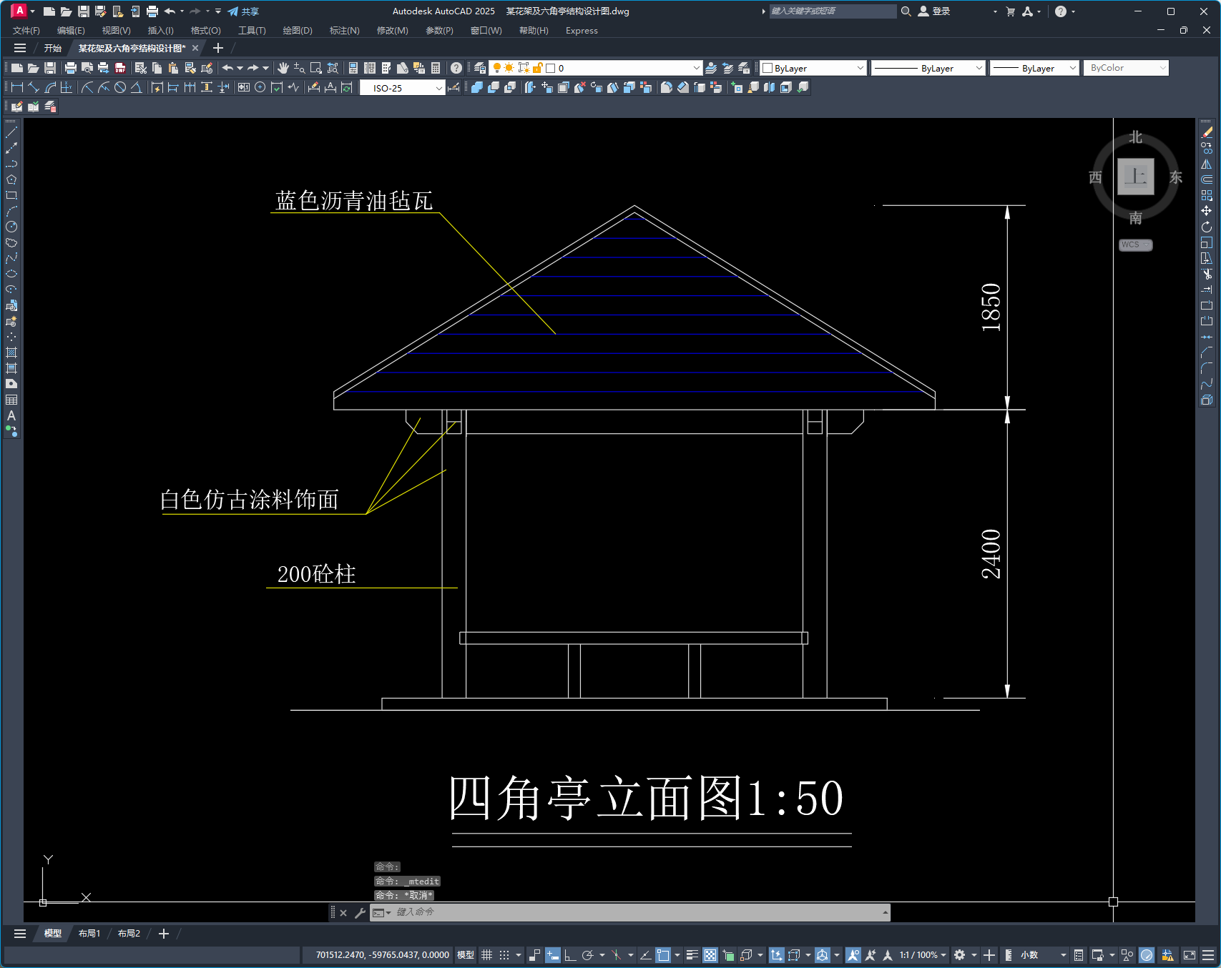Open the workspace switching gear icon
The image size is (1221, 968).
960,955
